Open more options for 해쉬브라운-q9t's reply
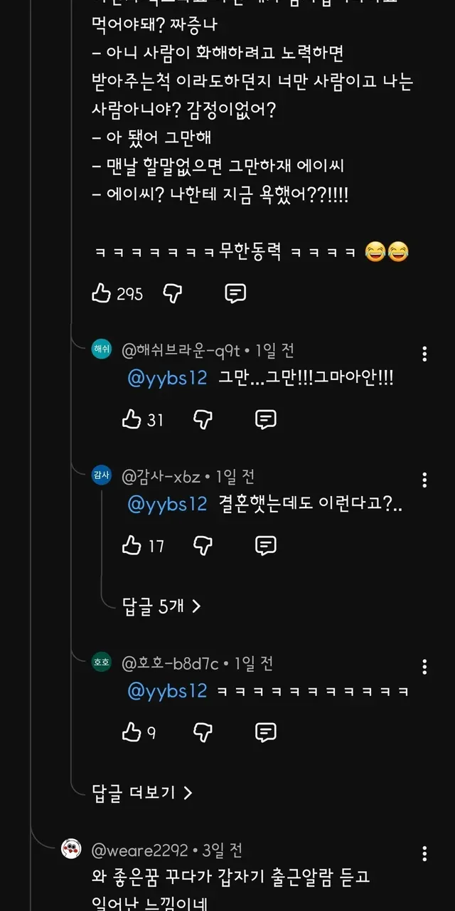The height and width of the screenshot is (911, 455). 424,354
